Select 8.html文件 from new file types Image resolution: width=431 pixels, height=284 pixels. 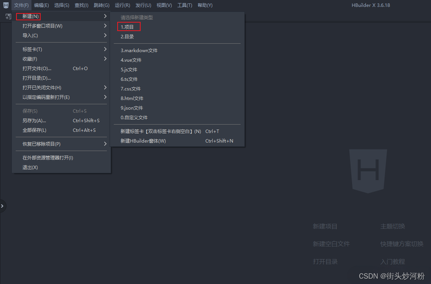[x=132, y=98]
